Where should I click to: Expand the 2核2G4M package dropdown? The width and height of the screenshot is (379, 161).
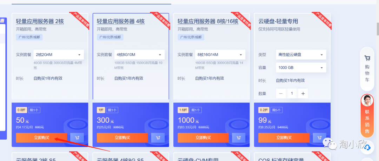coord(59,55)
